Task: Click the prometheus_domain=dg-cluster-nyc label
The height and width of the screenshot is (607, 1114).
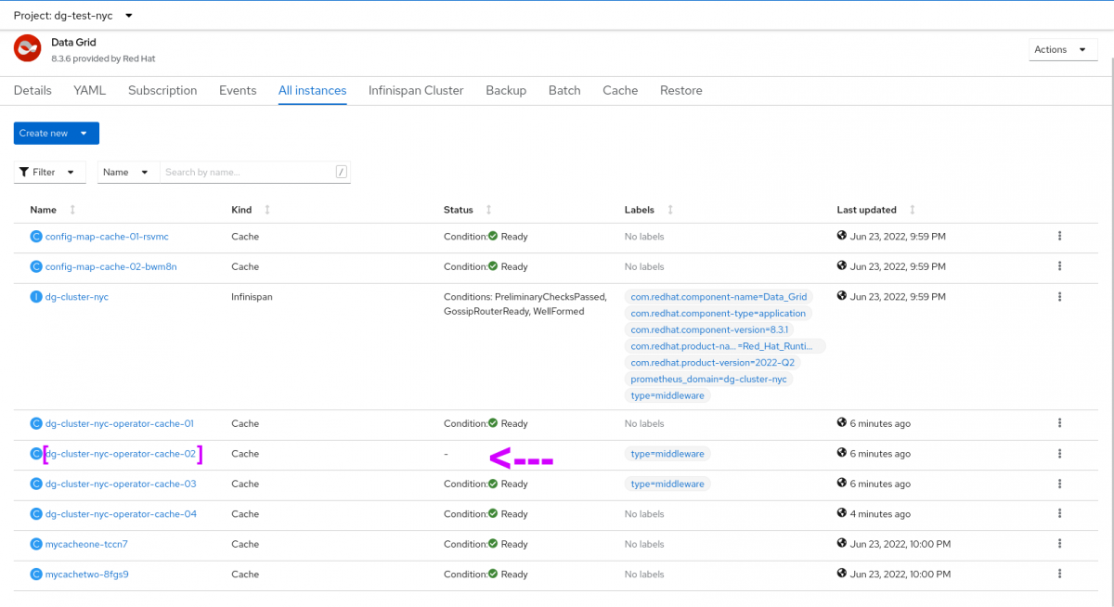Action: 710,380
